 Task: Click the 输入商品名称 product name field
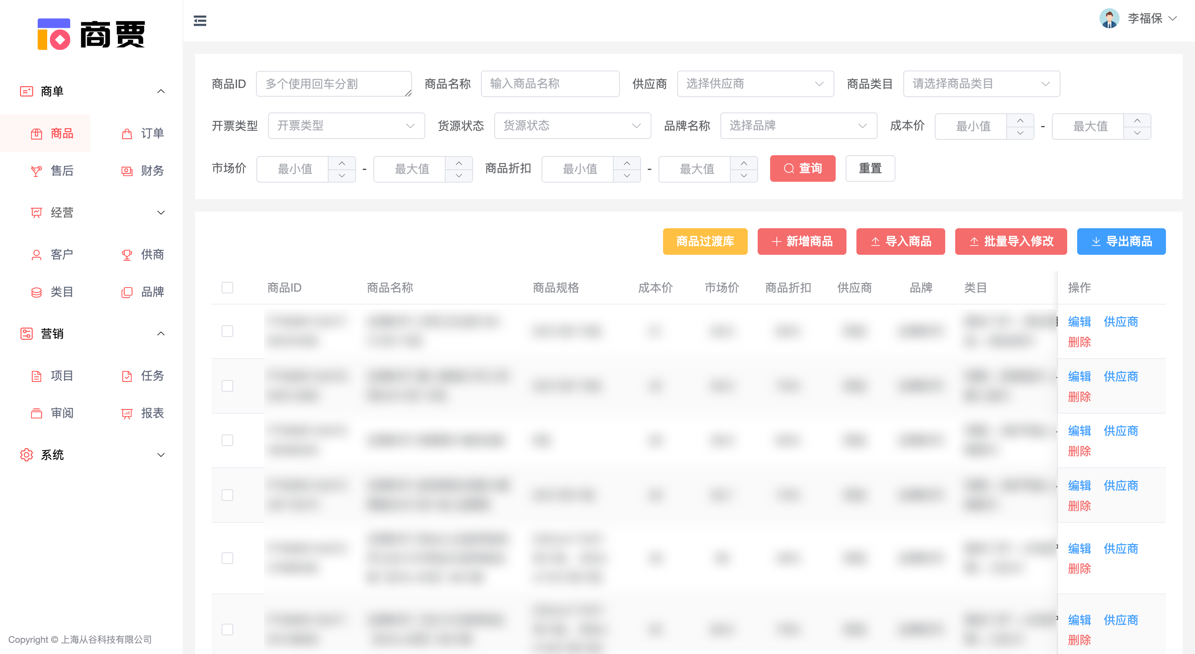click(550, 84)
